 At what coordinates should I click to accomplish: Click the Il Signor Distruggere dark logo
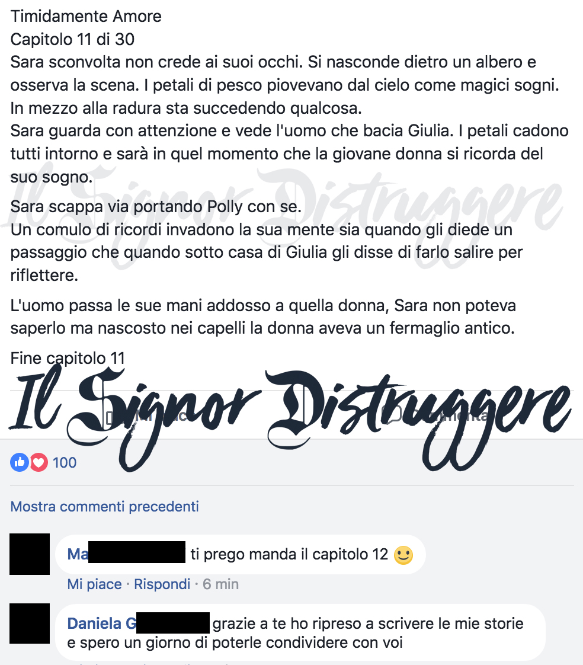[290, 418]
